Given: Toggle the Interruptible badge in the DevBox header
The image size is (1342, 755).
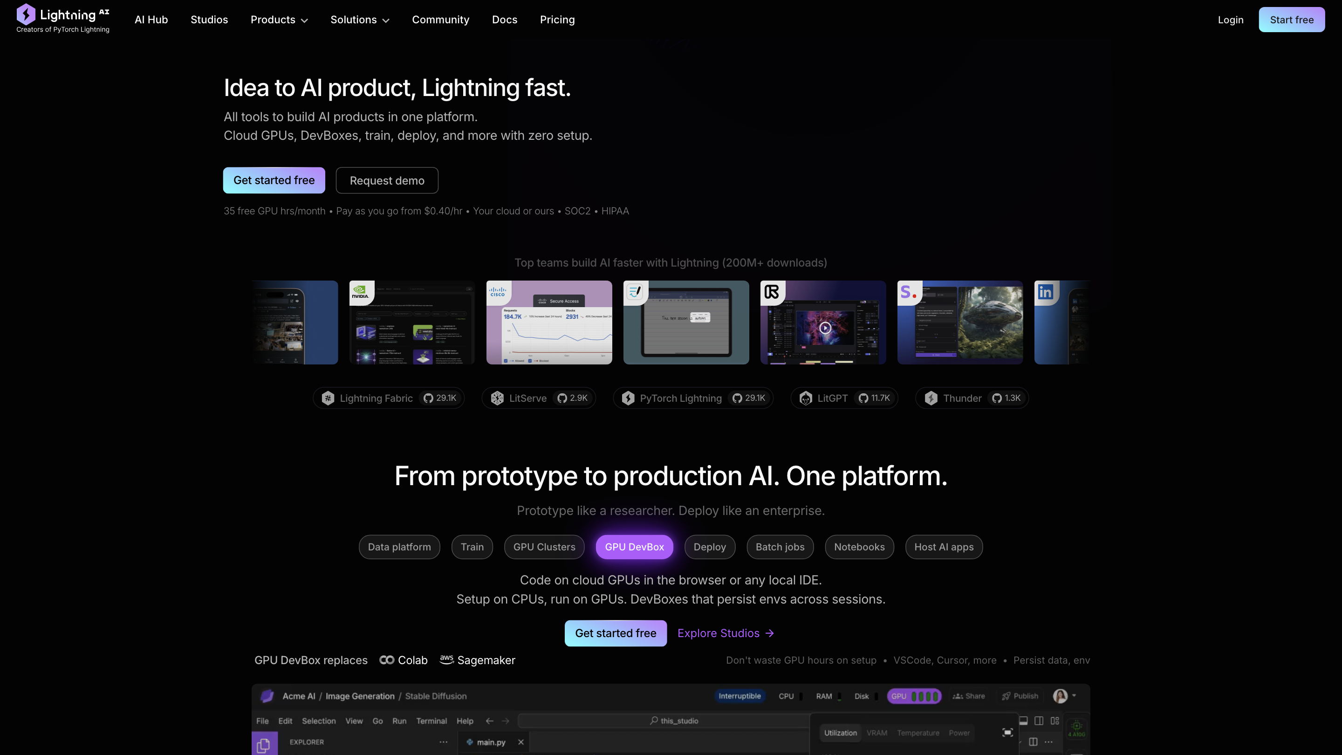Looking at the screenshot, I should point(740,696).
